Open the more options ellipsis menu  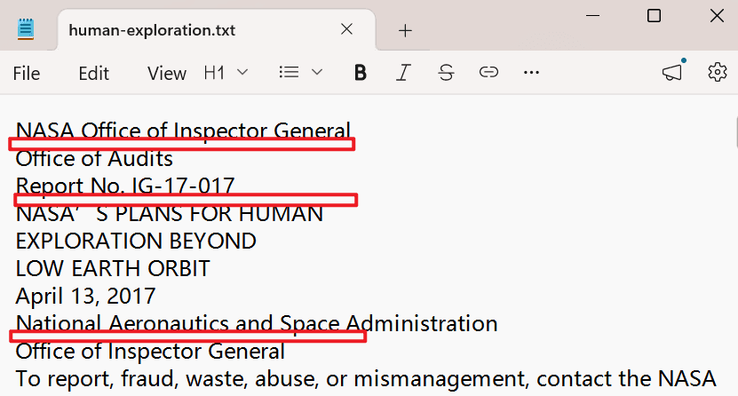(531, 73)
